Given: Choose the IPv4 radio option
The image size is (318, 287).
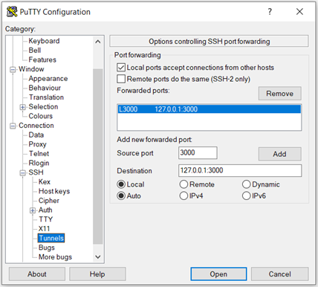Looking at the screenshot, I should [x=184, y=196].
